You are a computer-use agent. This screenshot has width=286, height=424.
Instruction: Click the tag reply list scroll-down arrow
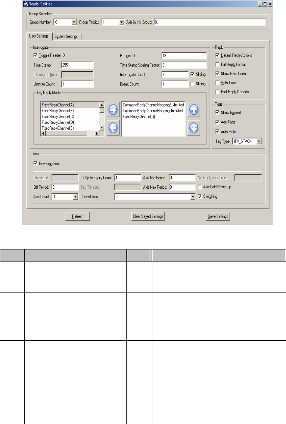tap(102, 128)
